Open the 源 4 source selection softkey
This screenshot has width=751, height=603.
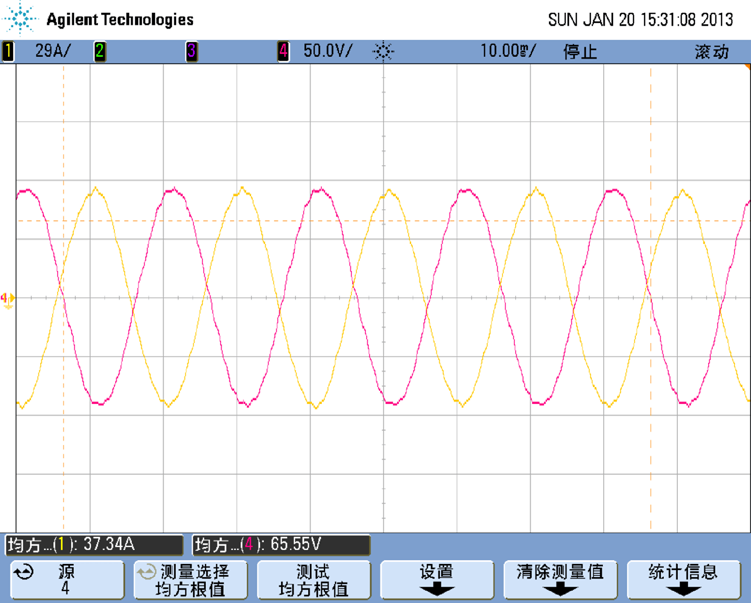(x=67, y=580)
